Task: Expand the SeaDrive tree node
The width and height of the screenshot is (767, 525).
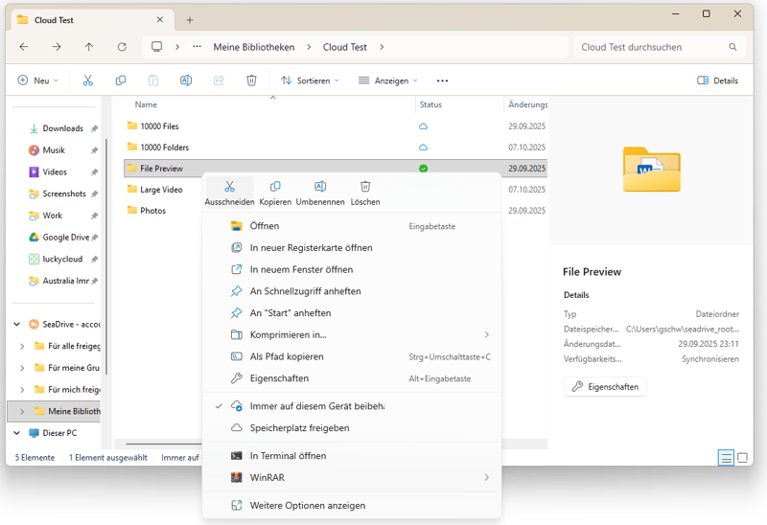Action: point(17,324)
